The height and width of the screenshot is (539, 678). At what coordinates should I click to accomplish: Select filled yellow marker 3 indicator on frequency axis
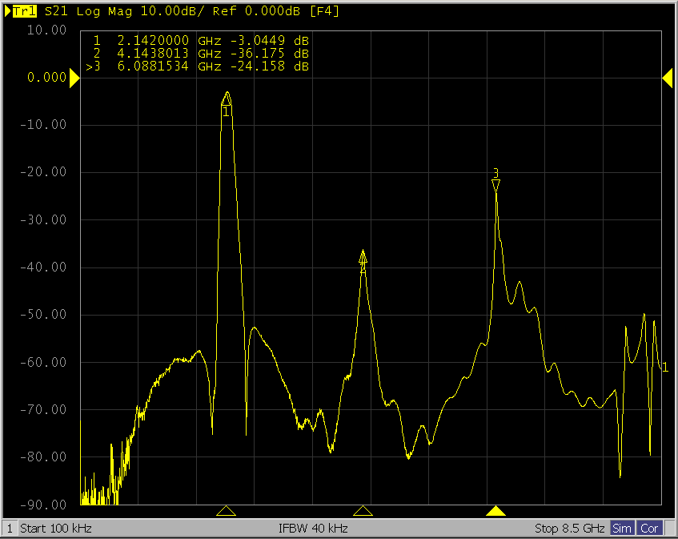[496, 511]
